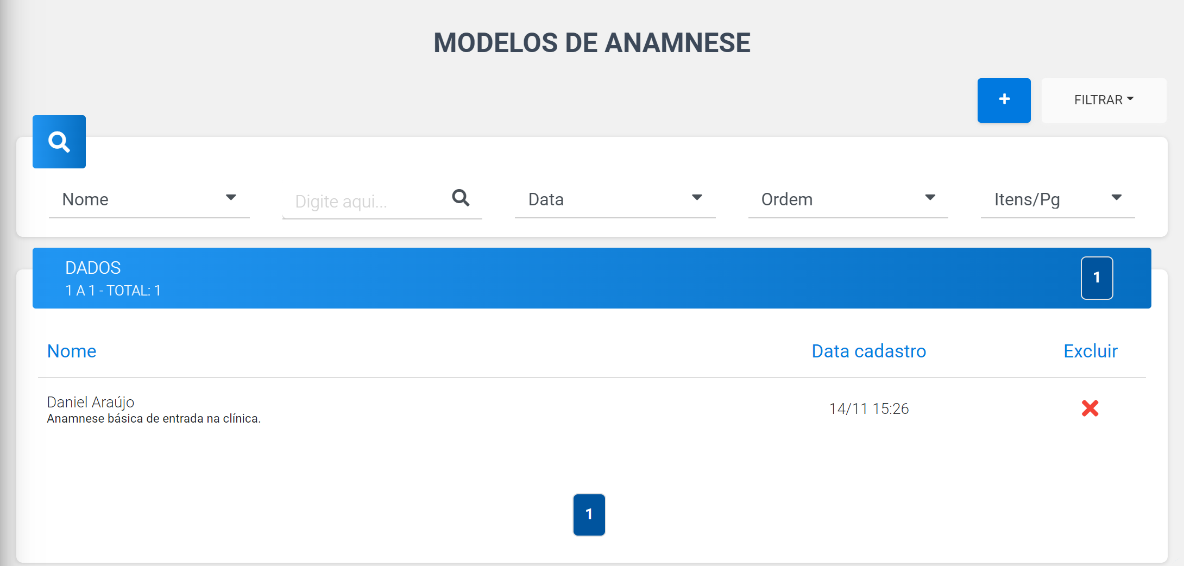Click the Excluir column header
Viewport: 1184px width, 566px height.
pos(1090,351)
